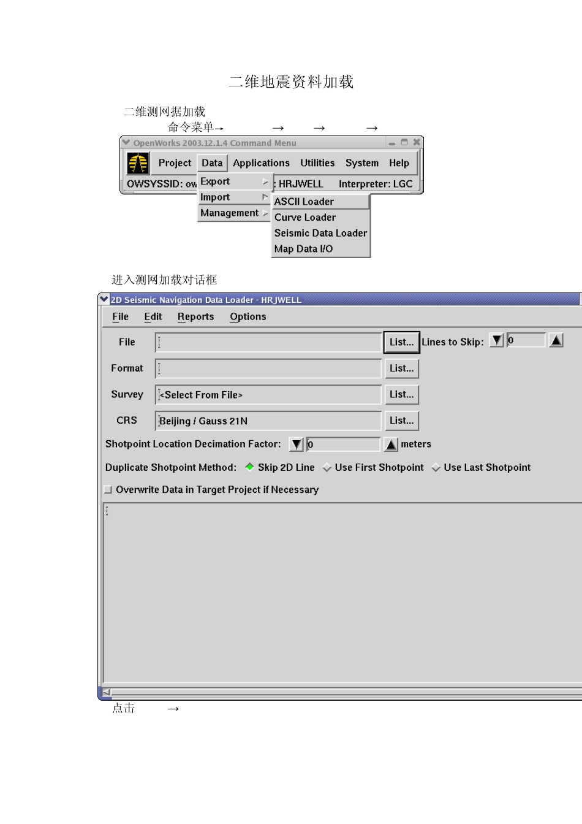This screenshot has height=824, width=582.
Task: Choose Use Last Shotpoint option
Action: pos(436,468)
